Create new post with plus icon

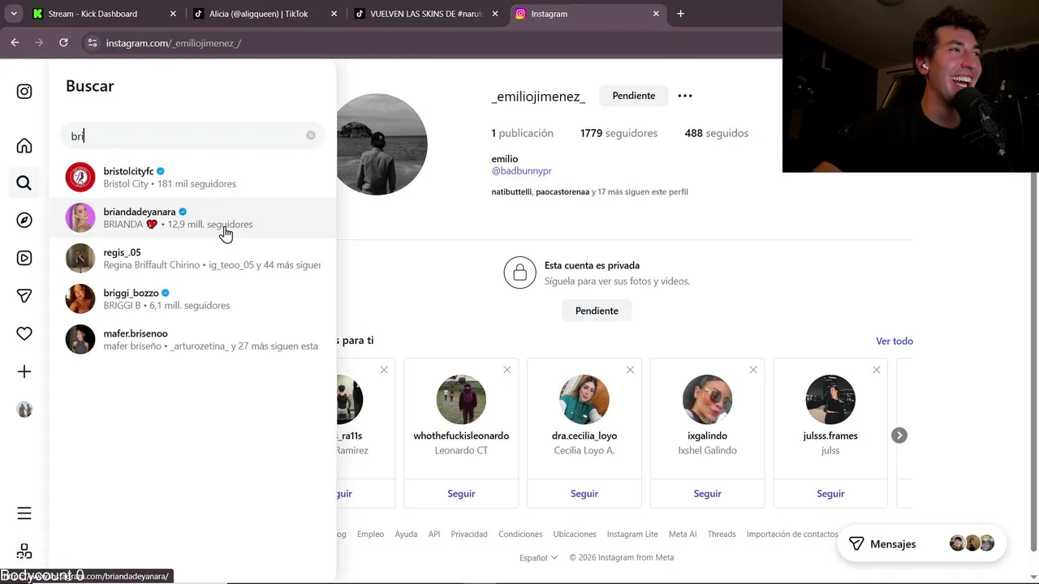24,371
